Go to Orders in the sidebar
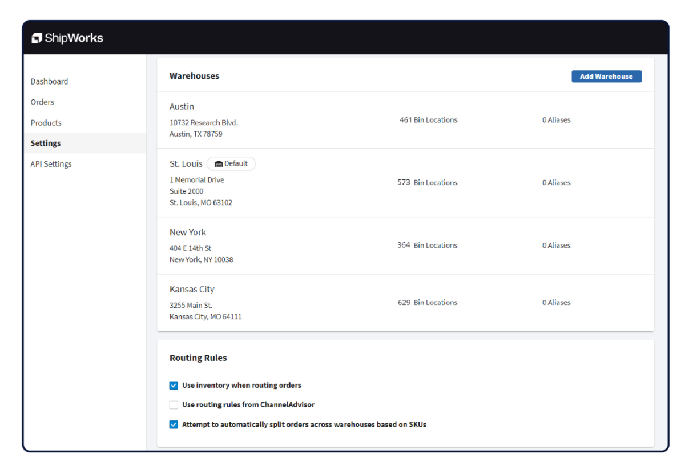 coord(42,102)
